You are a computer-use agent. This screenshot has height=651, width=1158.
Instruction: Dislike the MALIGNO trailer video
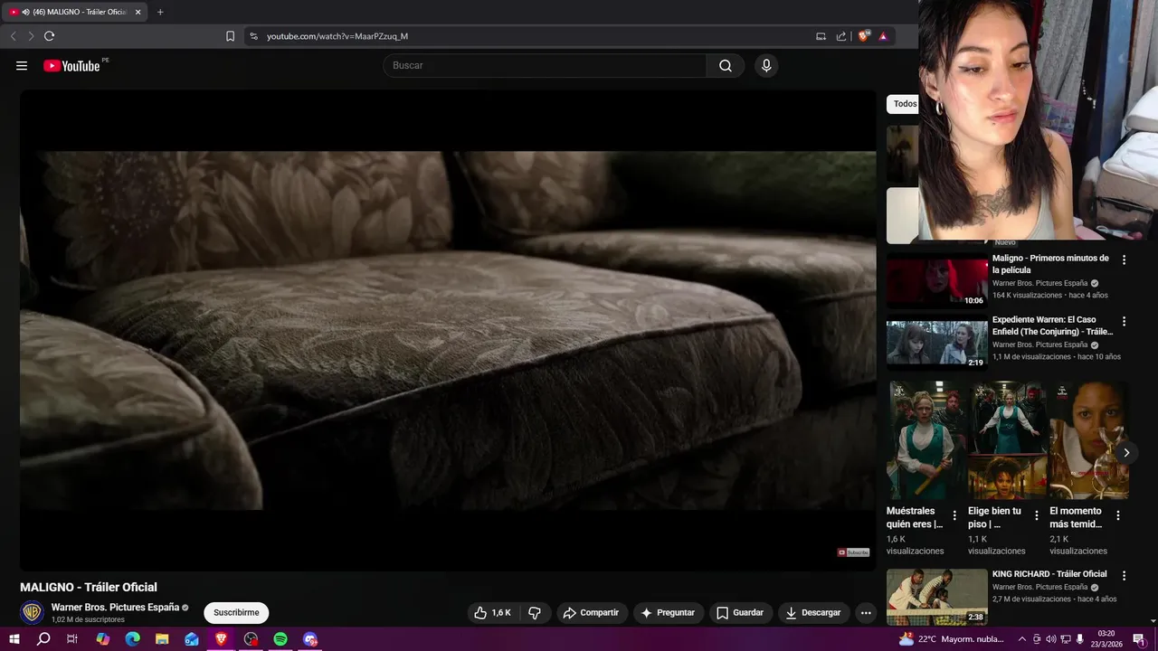[535, 612]
